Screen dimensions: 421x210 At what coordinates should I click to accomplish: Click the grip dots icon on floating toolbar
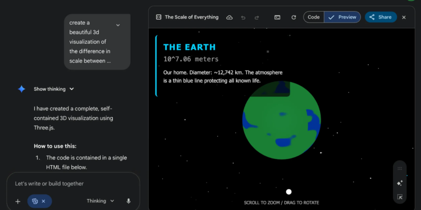pyautogui.click(x=400, y=169)
